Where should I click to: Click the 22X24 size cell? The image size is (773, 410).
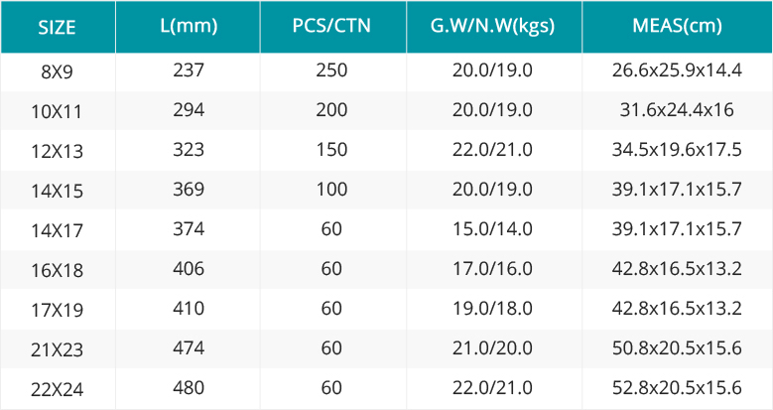tap(58, 389)
